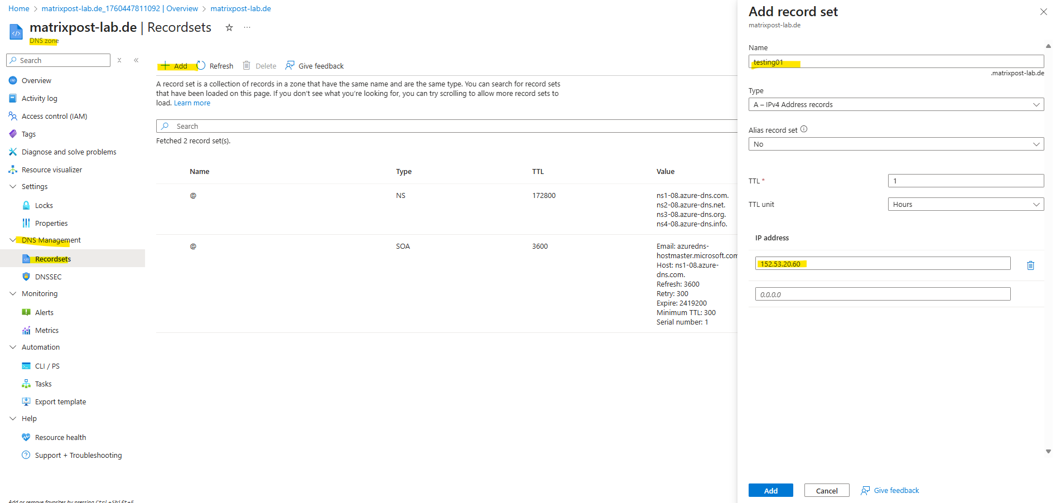Click the empty 0.0.0.0 IP address field
1056x503 pixels.
tap(882, 294)
